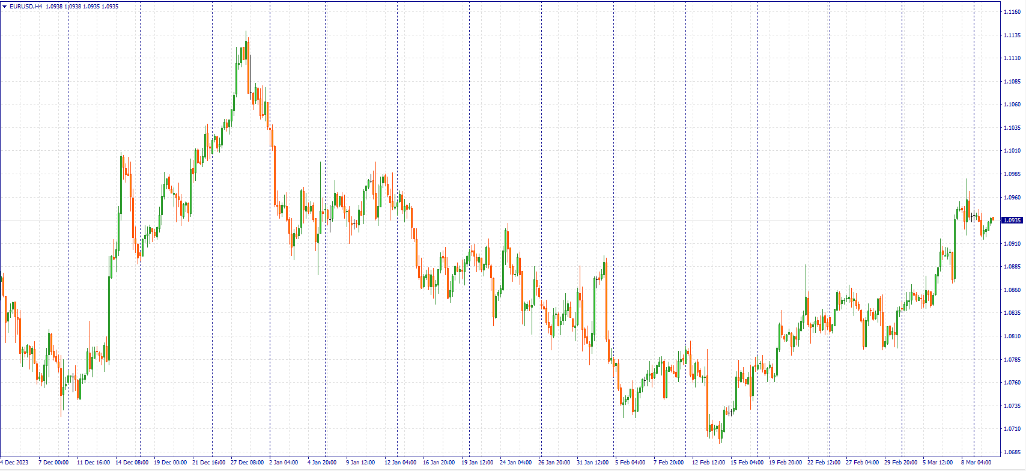The height and width of the screenshot is (471, 1026).
Task: Click the 8 Mar 04:00 time label
Action: pos(976,463)
